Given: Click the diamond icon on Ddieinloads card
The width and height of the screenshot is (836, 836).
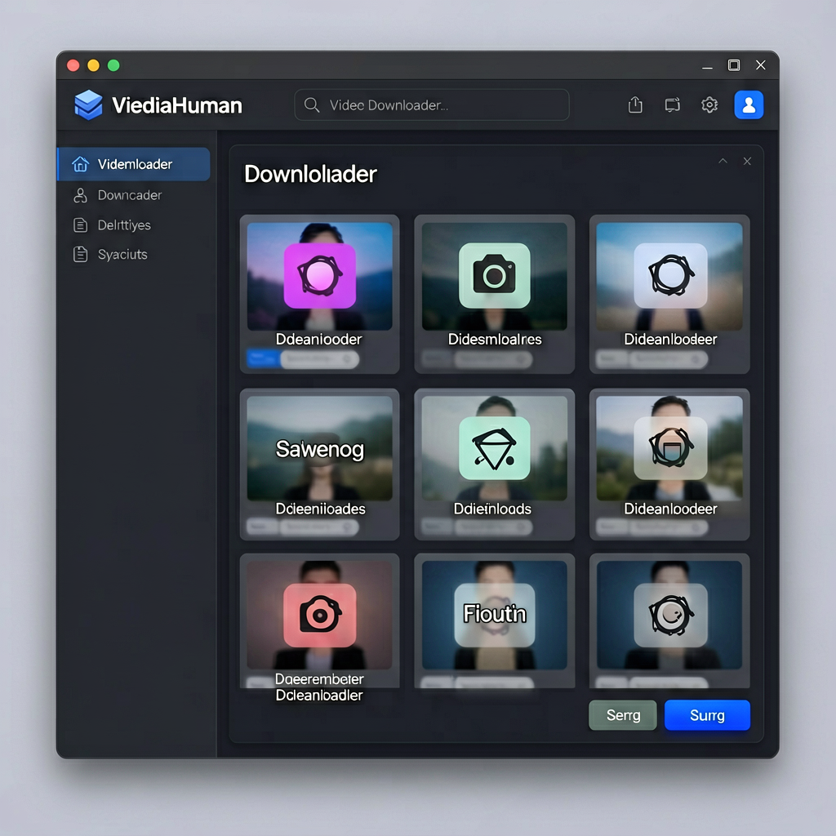Looking at the screenshot, I should 495,448.
